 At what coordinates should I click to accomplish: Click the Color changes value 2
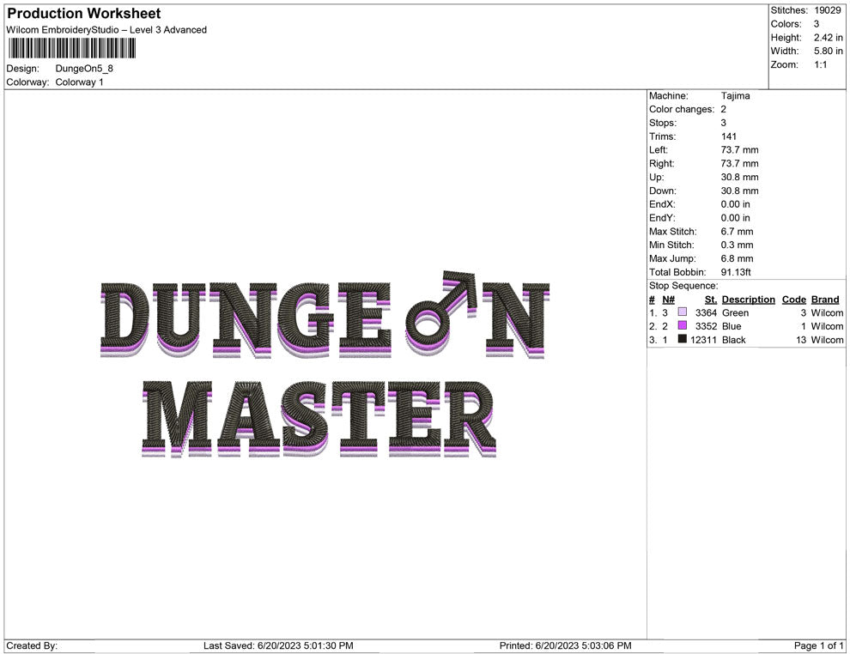coord(723,109)
